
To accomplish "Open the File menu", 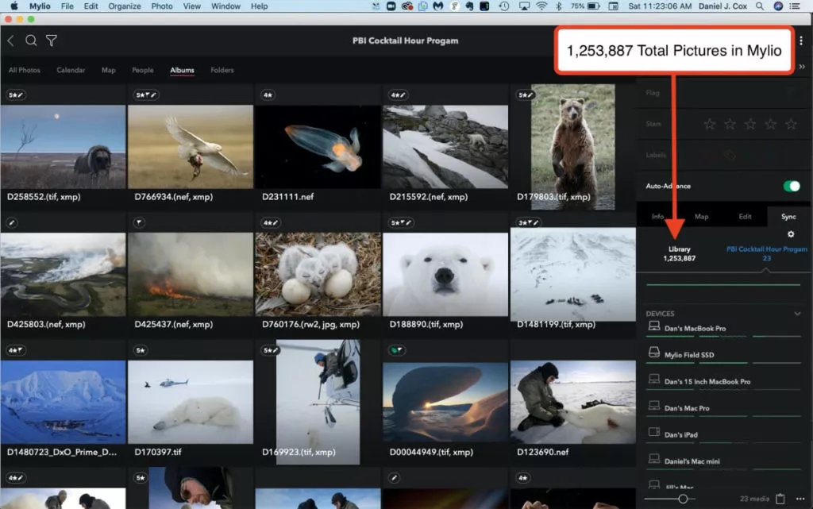I will pyautogui.click(x=67, y=6).
